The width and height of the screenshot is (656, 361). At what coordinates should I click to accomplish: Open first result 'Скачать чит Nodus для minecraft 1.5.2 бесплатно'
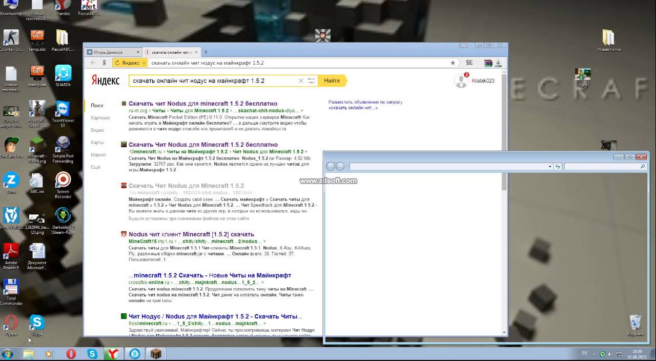(x=203, y=104)
